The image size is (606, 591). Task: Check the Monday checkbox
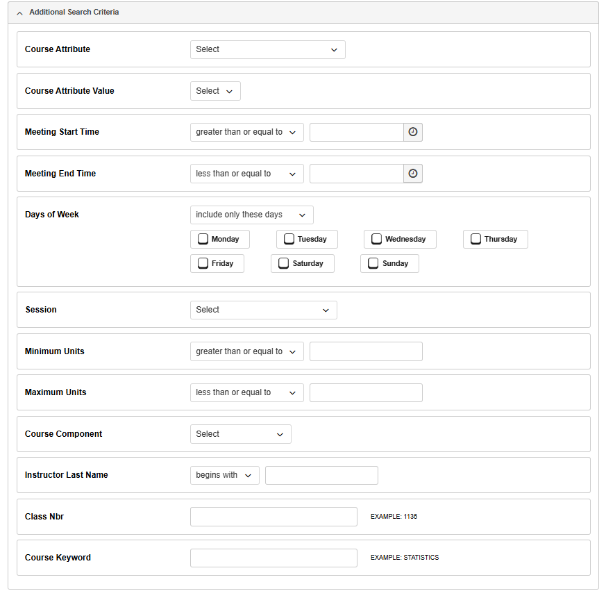[203, 239]
